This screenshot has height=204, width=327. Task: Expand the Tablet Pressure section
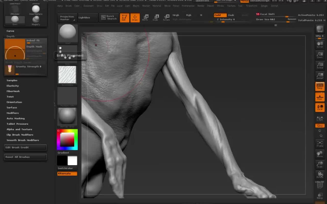(x=17, y=124)
